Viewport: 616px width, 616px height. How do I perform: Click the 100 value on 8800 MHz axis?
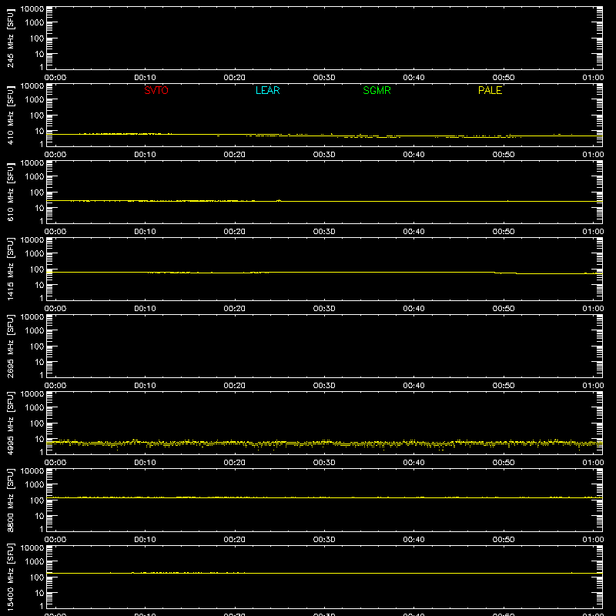(x=37, y=500)
